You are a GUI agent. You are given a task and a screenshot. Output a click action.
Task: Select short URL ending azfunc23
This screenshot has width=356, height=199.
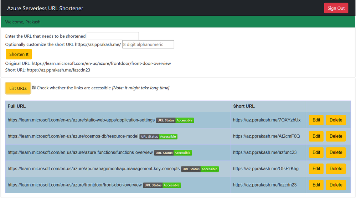pos(265,152)
